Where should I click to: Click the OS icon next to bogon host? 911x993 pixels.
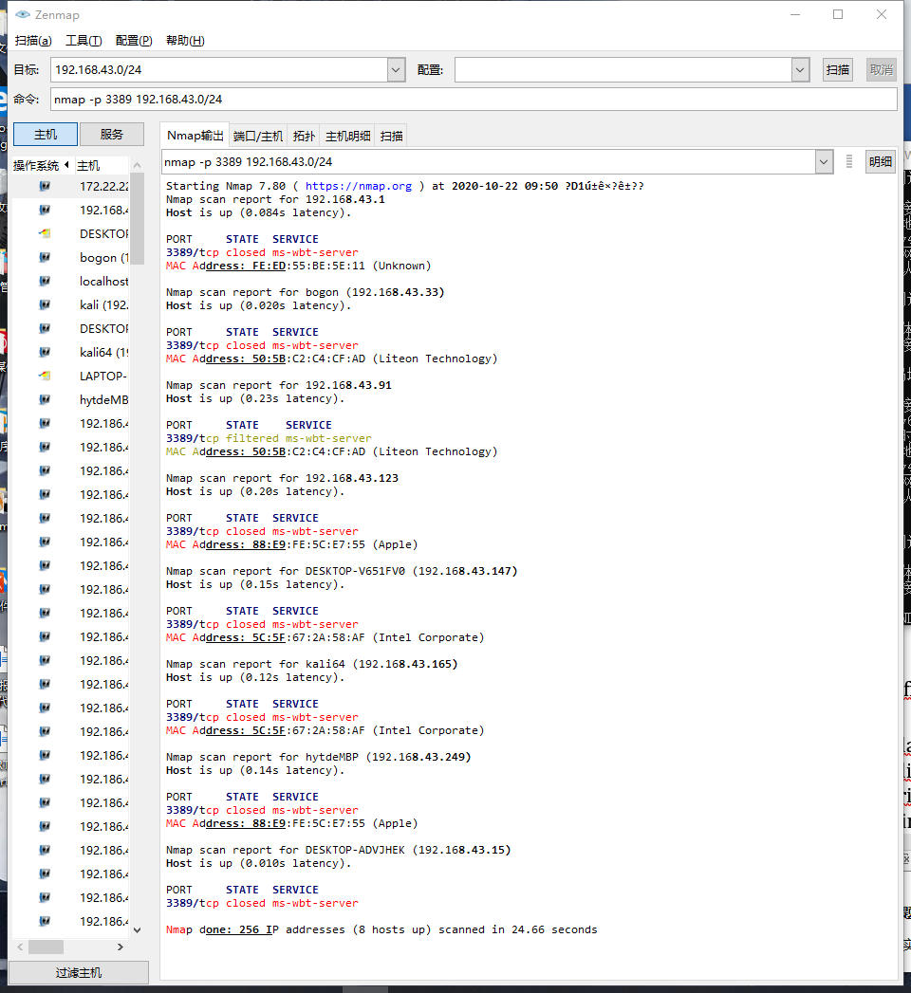tap(45, 257)
